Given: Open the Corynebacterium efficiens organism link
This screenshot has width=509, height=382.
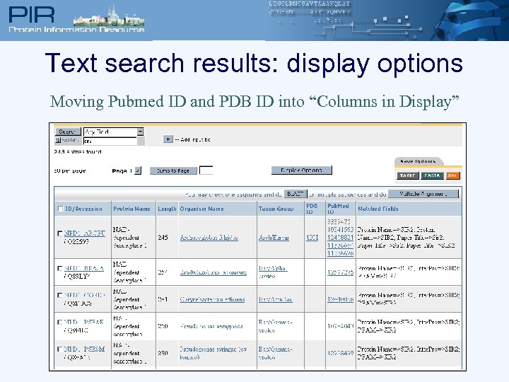Looking at the screenshot, I should (212, 299).
